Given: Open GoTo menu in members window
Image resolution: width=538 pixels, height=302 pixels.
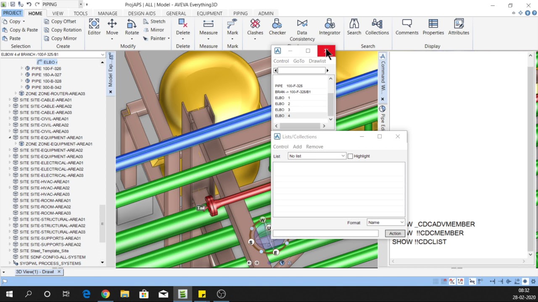Looking at the screenshot, I should pyautogui.click(x=298, y=61).
